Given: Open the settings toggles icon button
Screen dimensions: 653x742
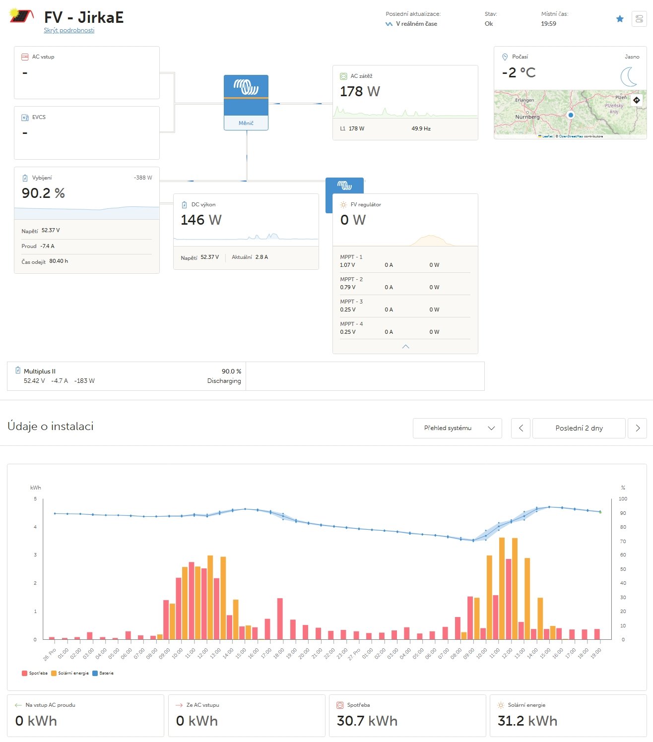Looking at the screenshot, I should (x=639, y=19).
